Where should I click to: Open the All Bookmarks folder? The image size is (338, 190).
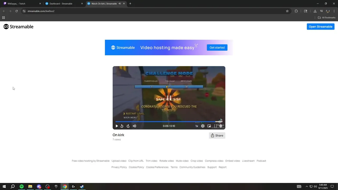[327, 18]
